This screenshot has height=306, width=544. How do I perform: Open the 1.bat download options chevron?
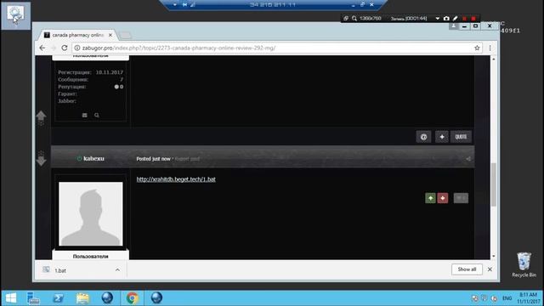[117, 270]
